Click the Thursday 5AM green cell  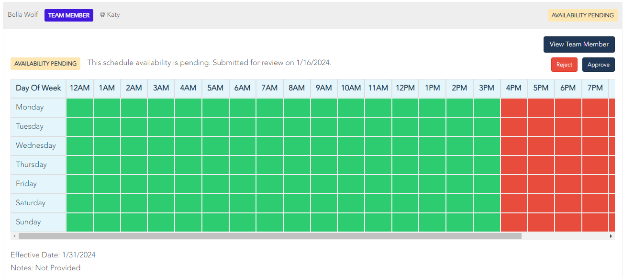click(x=215, y=165)
